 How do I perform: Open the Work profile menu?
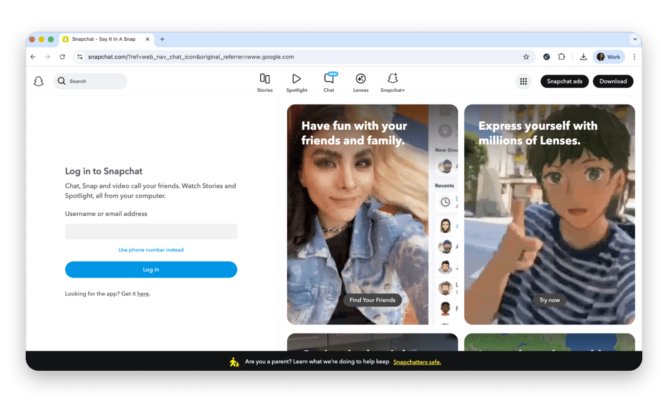[x=608, y=57]
